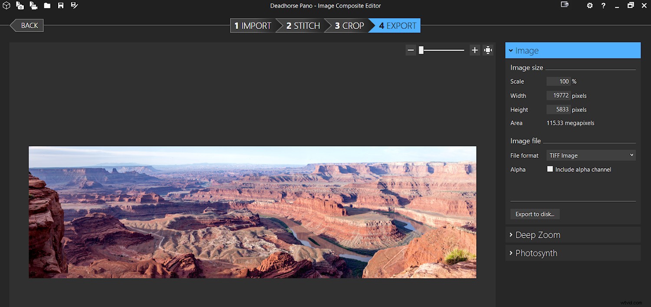Click the Back button
Image resolution: width=651 pixels, height=307 pixels.
[x=27, y=25]
